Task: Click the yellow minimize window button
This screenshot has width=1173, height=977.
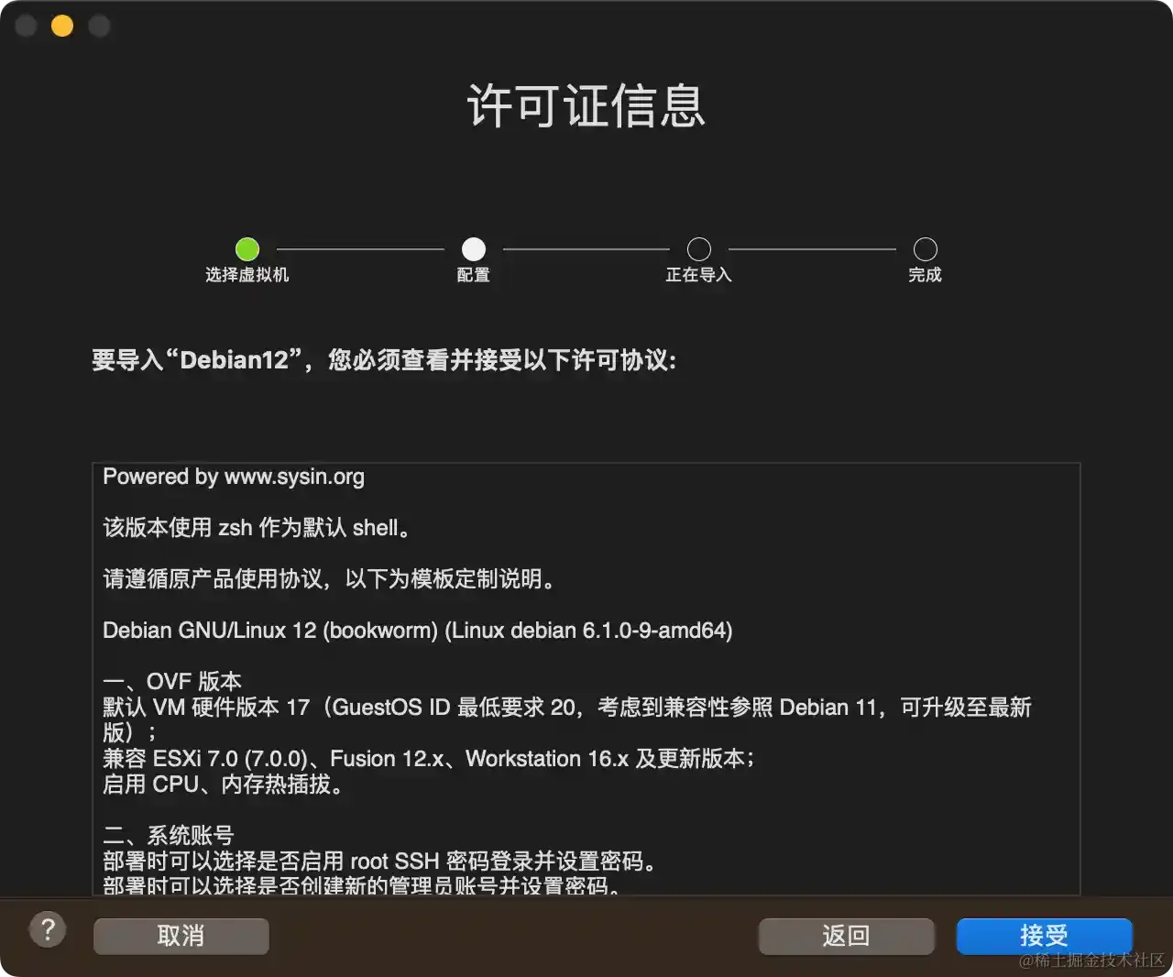Action: point(62,26)
